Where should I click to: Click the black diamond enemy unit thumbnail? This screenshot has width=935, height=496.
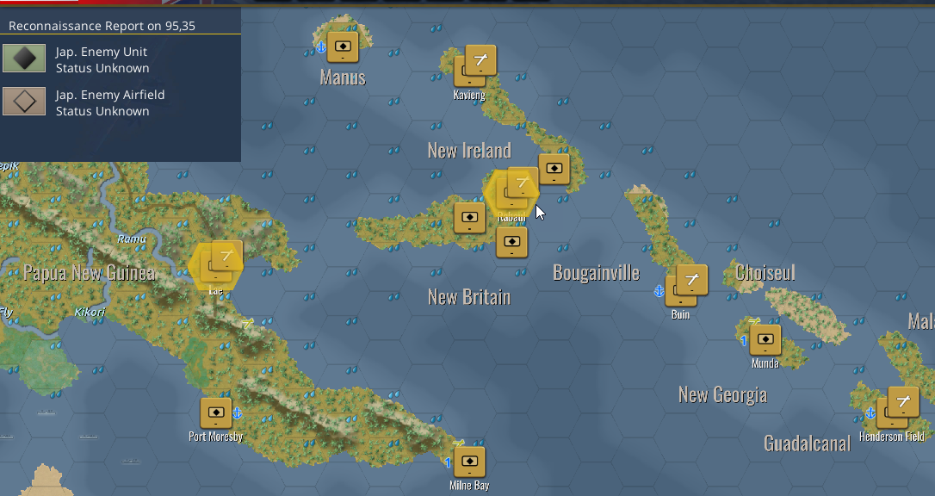click(x=24, y=59)
